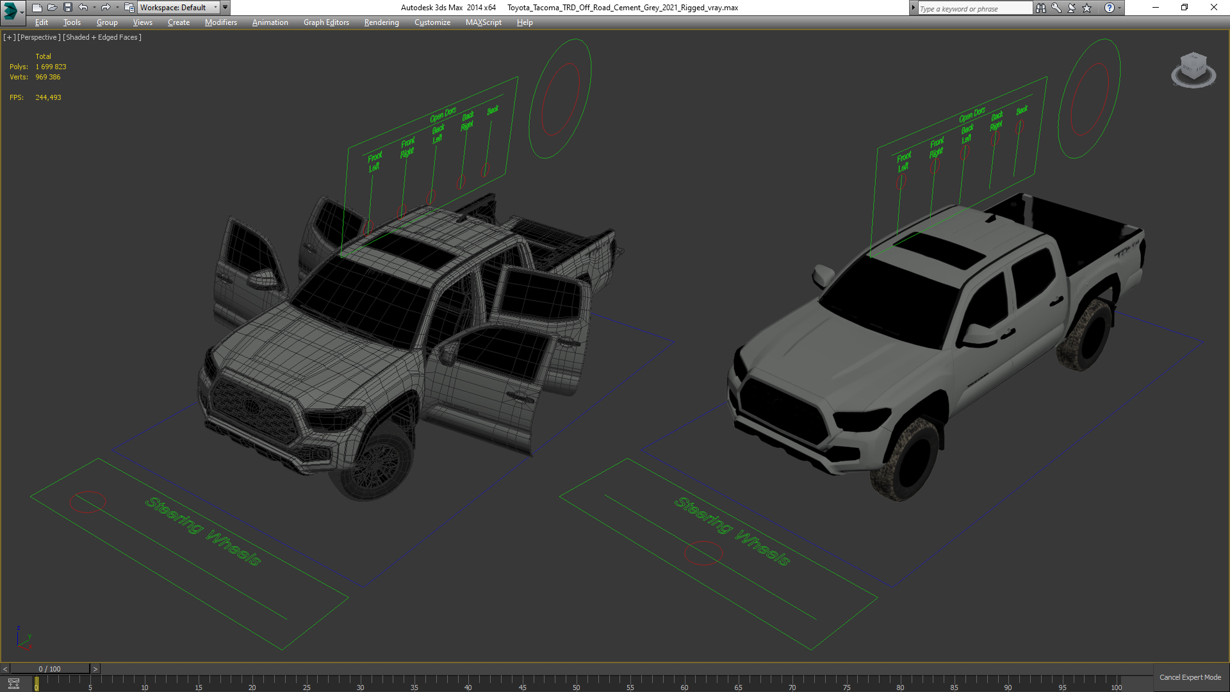
Task: Open the Modifiers menu
Action: point(221,22)
